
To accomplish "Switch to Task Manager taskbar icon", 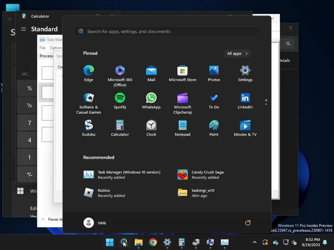I will [x=224, y=242].
